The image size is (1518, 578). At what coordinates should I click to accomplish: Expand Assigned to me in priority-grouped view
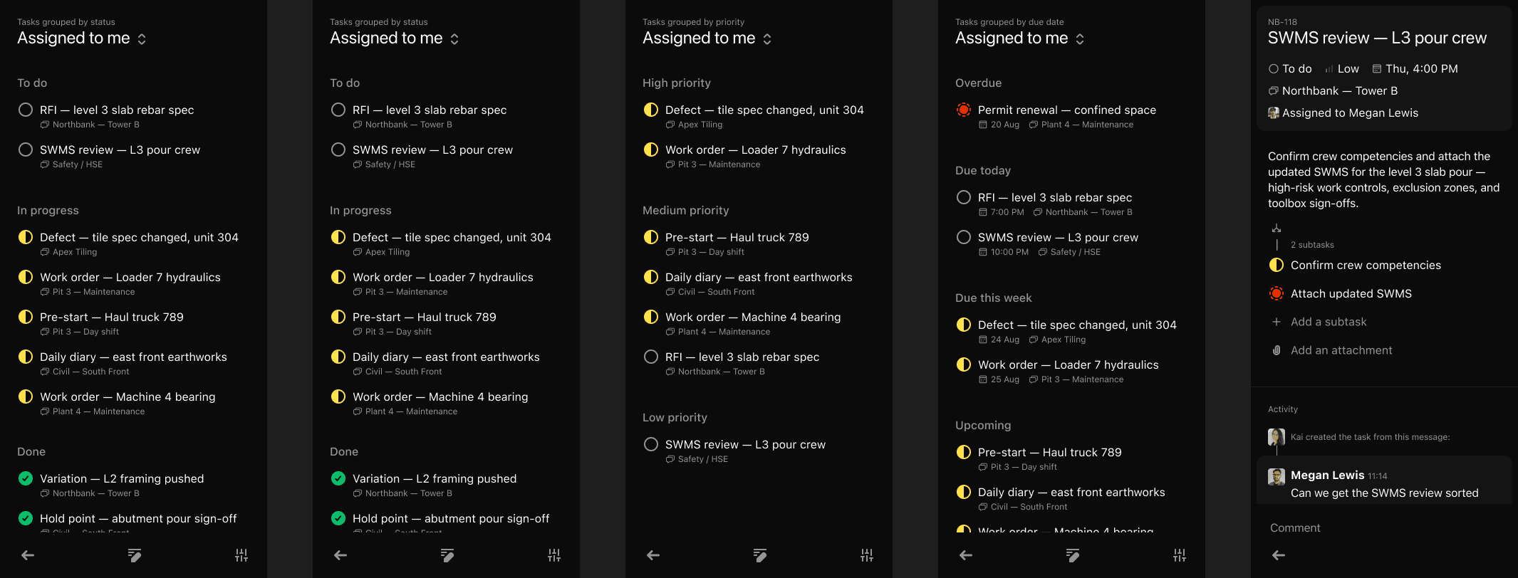(x=707, y=38)
